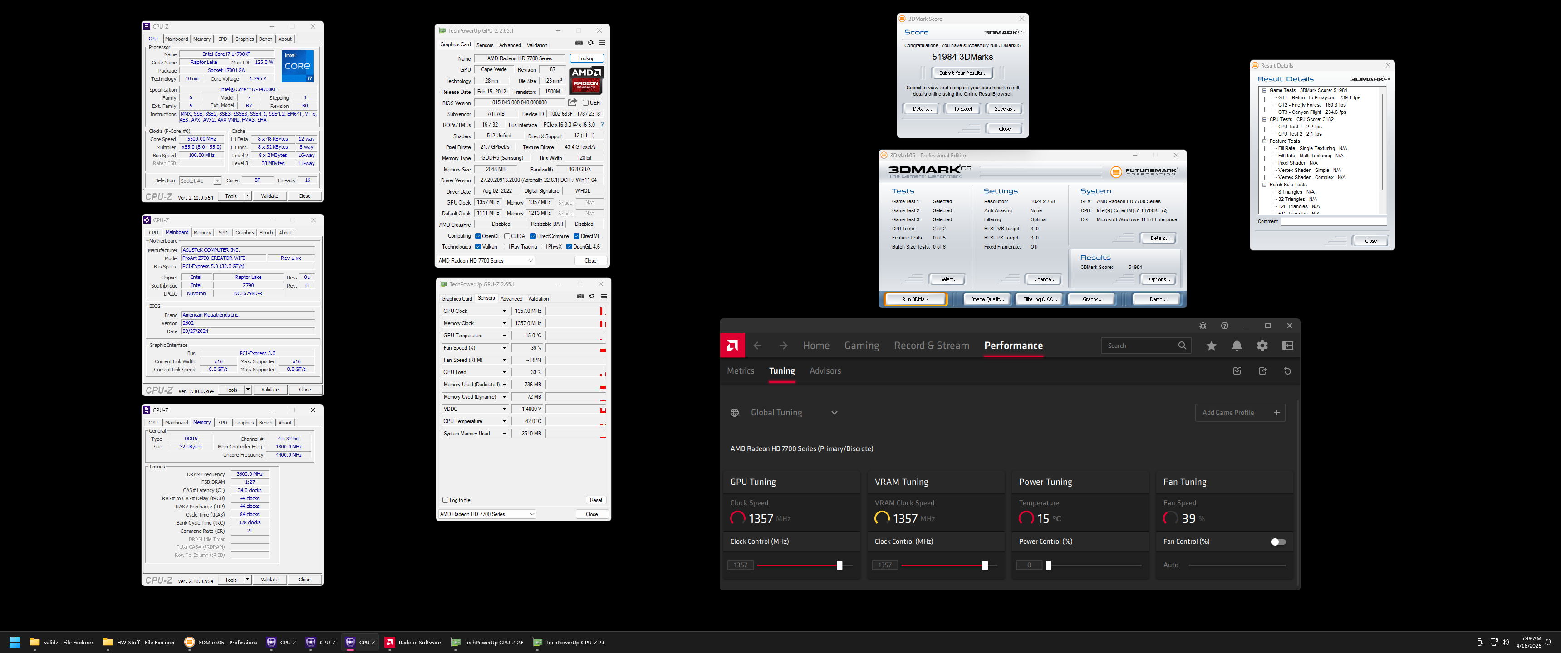Viewport: 1561px width, 653px height.
Task: Adjust the VRAM Clock Control slider handle
Action: coord(985,565)
